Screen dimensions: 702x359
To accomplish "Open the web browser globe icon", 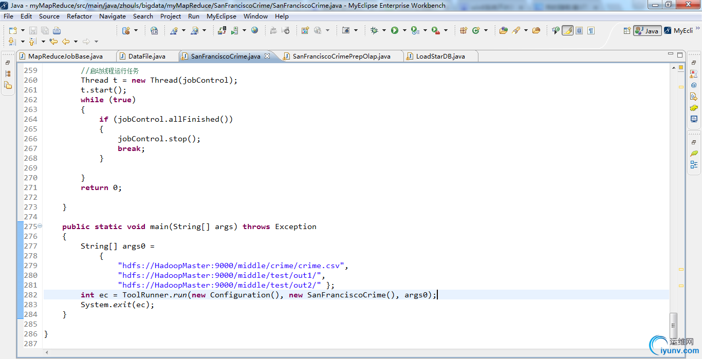I will tap(254, 31).
